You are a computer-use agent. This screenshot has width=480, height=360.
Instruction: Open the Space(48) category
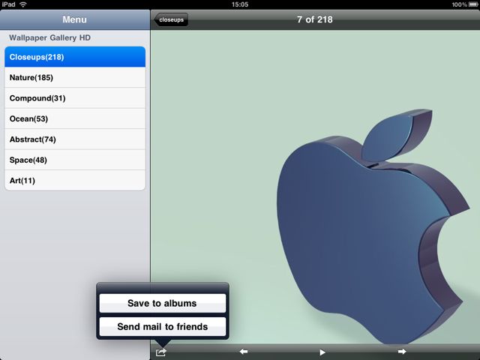point(75,160)
